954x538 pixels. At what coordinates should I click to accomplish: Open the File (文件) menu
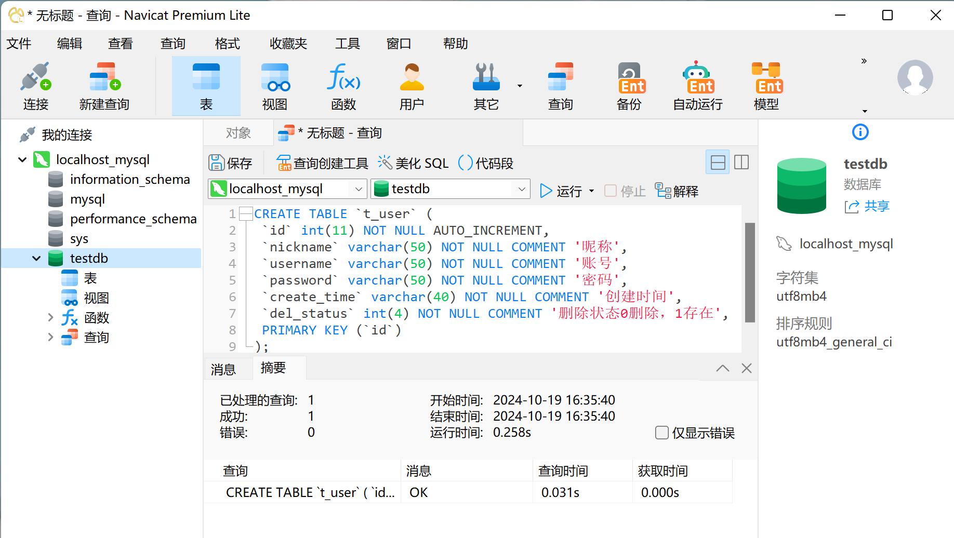click(19, 43)
